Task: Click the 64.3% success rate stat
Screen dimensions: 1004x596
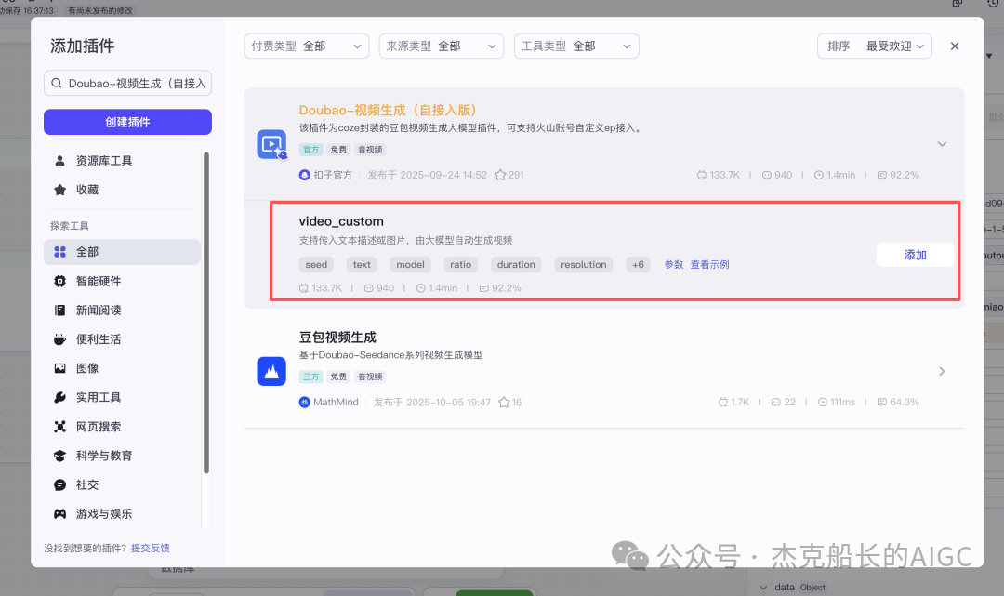Action: coord(898,402)
